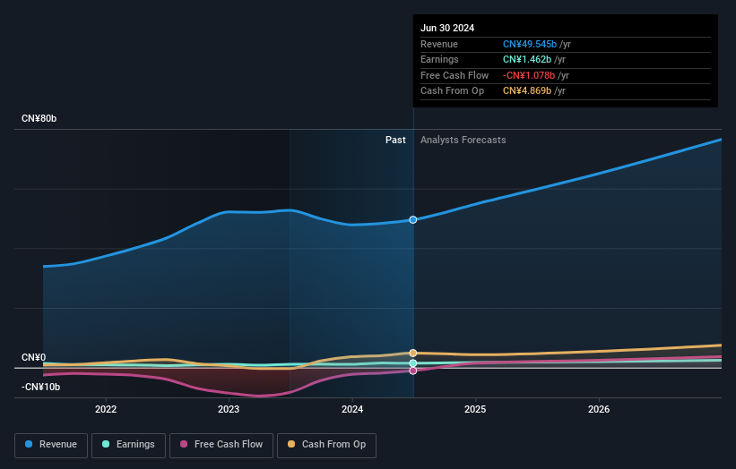Click the Jun 30 2024 tooltip date
The height and width of the screenshot is (469, 736).
(447, 28)
